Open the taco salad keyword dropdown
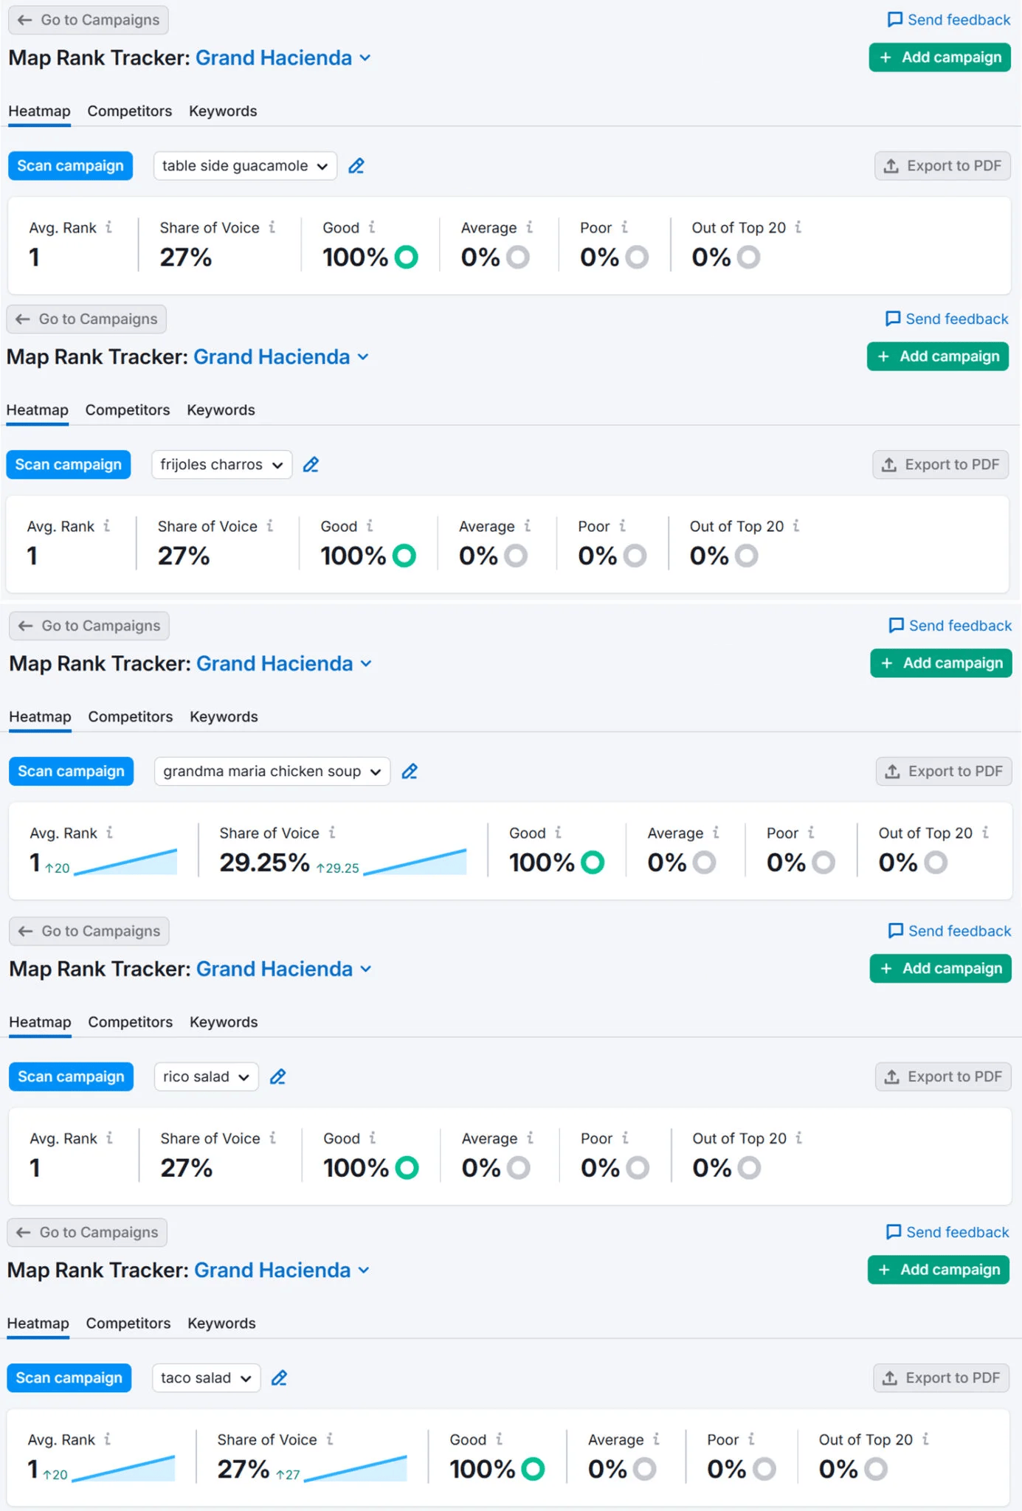Screen dimensions: 1022x1511 tap(206, 1378)
